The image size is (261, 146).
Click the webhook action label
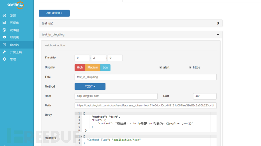click(x=55, y=45)
